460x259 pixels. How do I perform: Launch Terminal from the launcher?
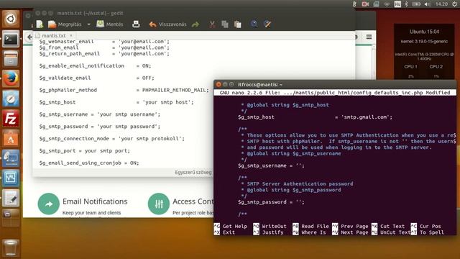11,39
